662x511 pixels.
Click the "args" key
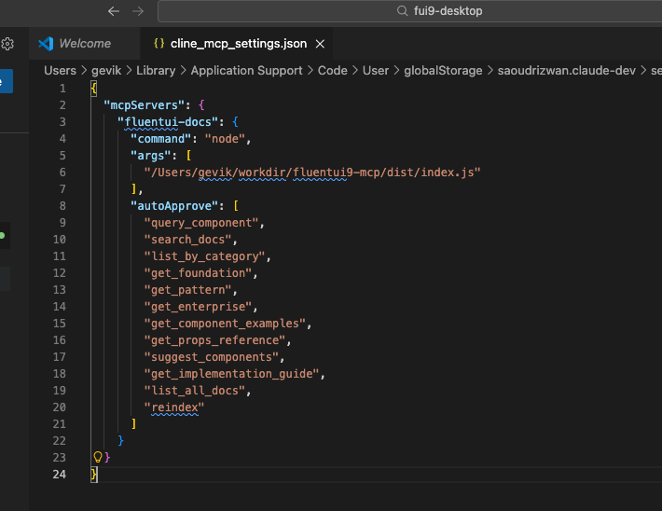coord(151,156)
